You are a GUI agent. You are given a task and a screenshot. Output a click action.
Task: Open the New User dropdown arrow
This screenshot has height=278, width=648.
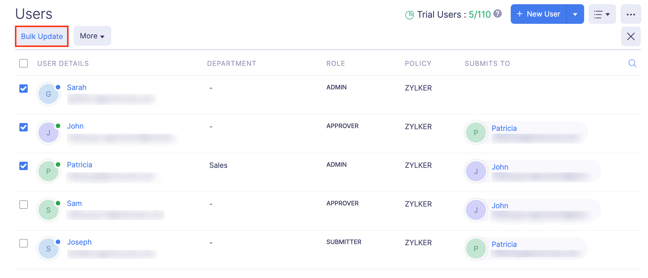tap(575, 14)
